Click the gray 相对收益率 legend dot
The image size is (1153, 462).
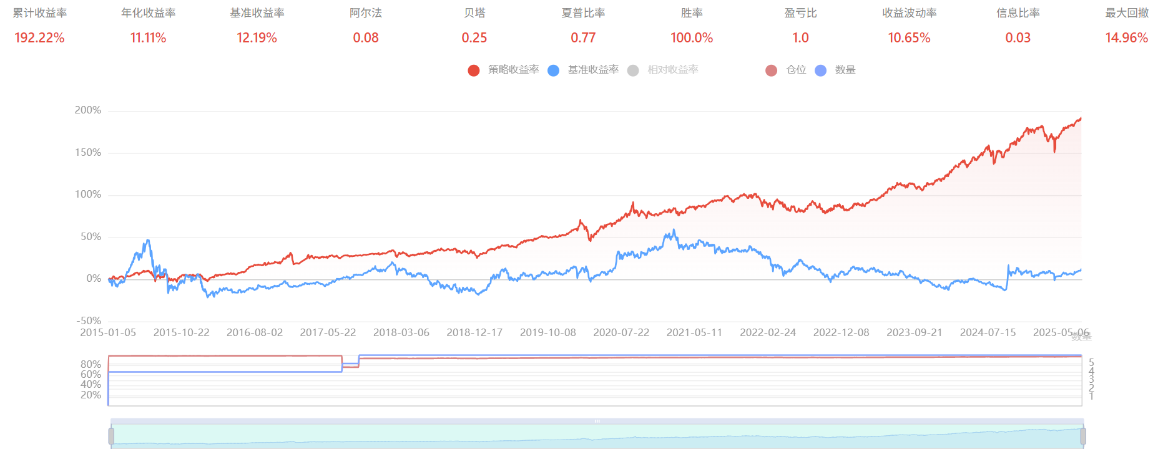point(633,70)
